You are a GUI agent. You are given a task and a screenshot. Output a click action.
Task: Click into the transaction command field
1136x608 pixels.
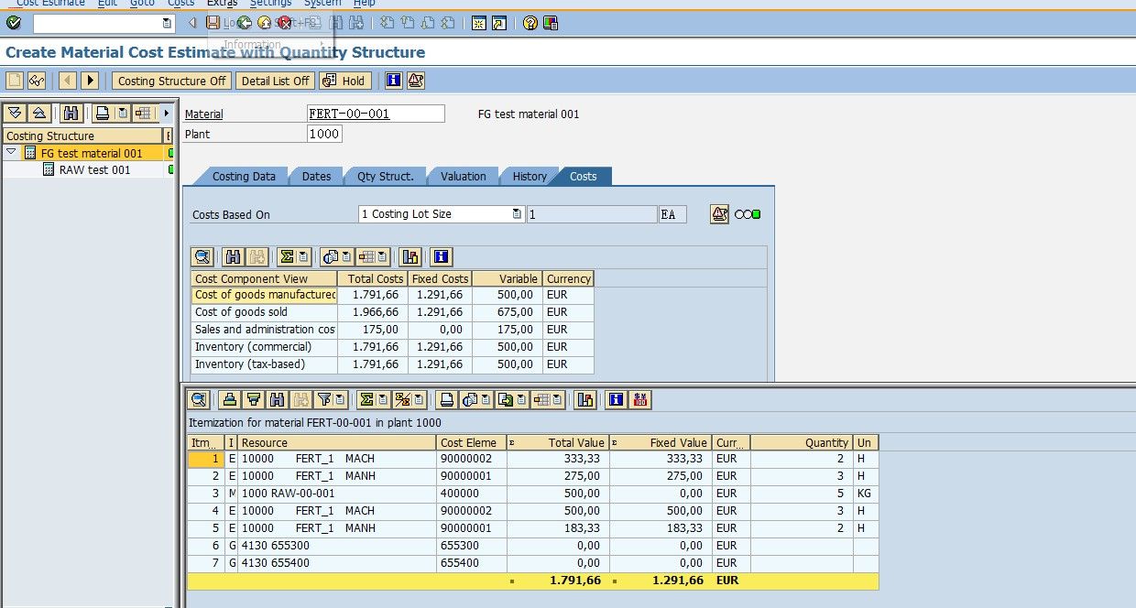coord(97,23)
